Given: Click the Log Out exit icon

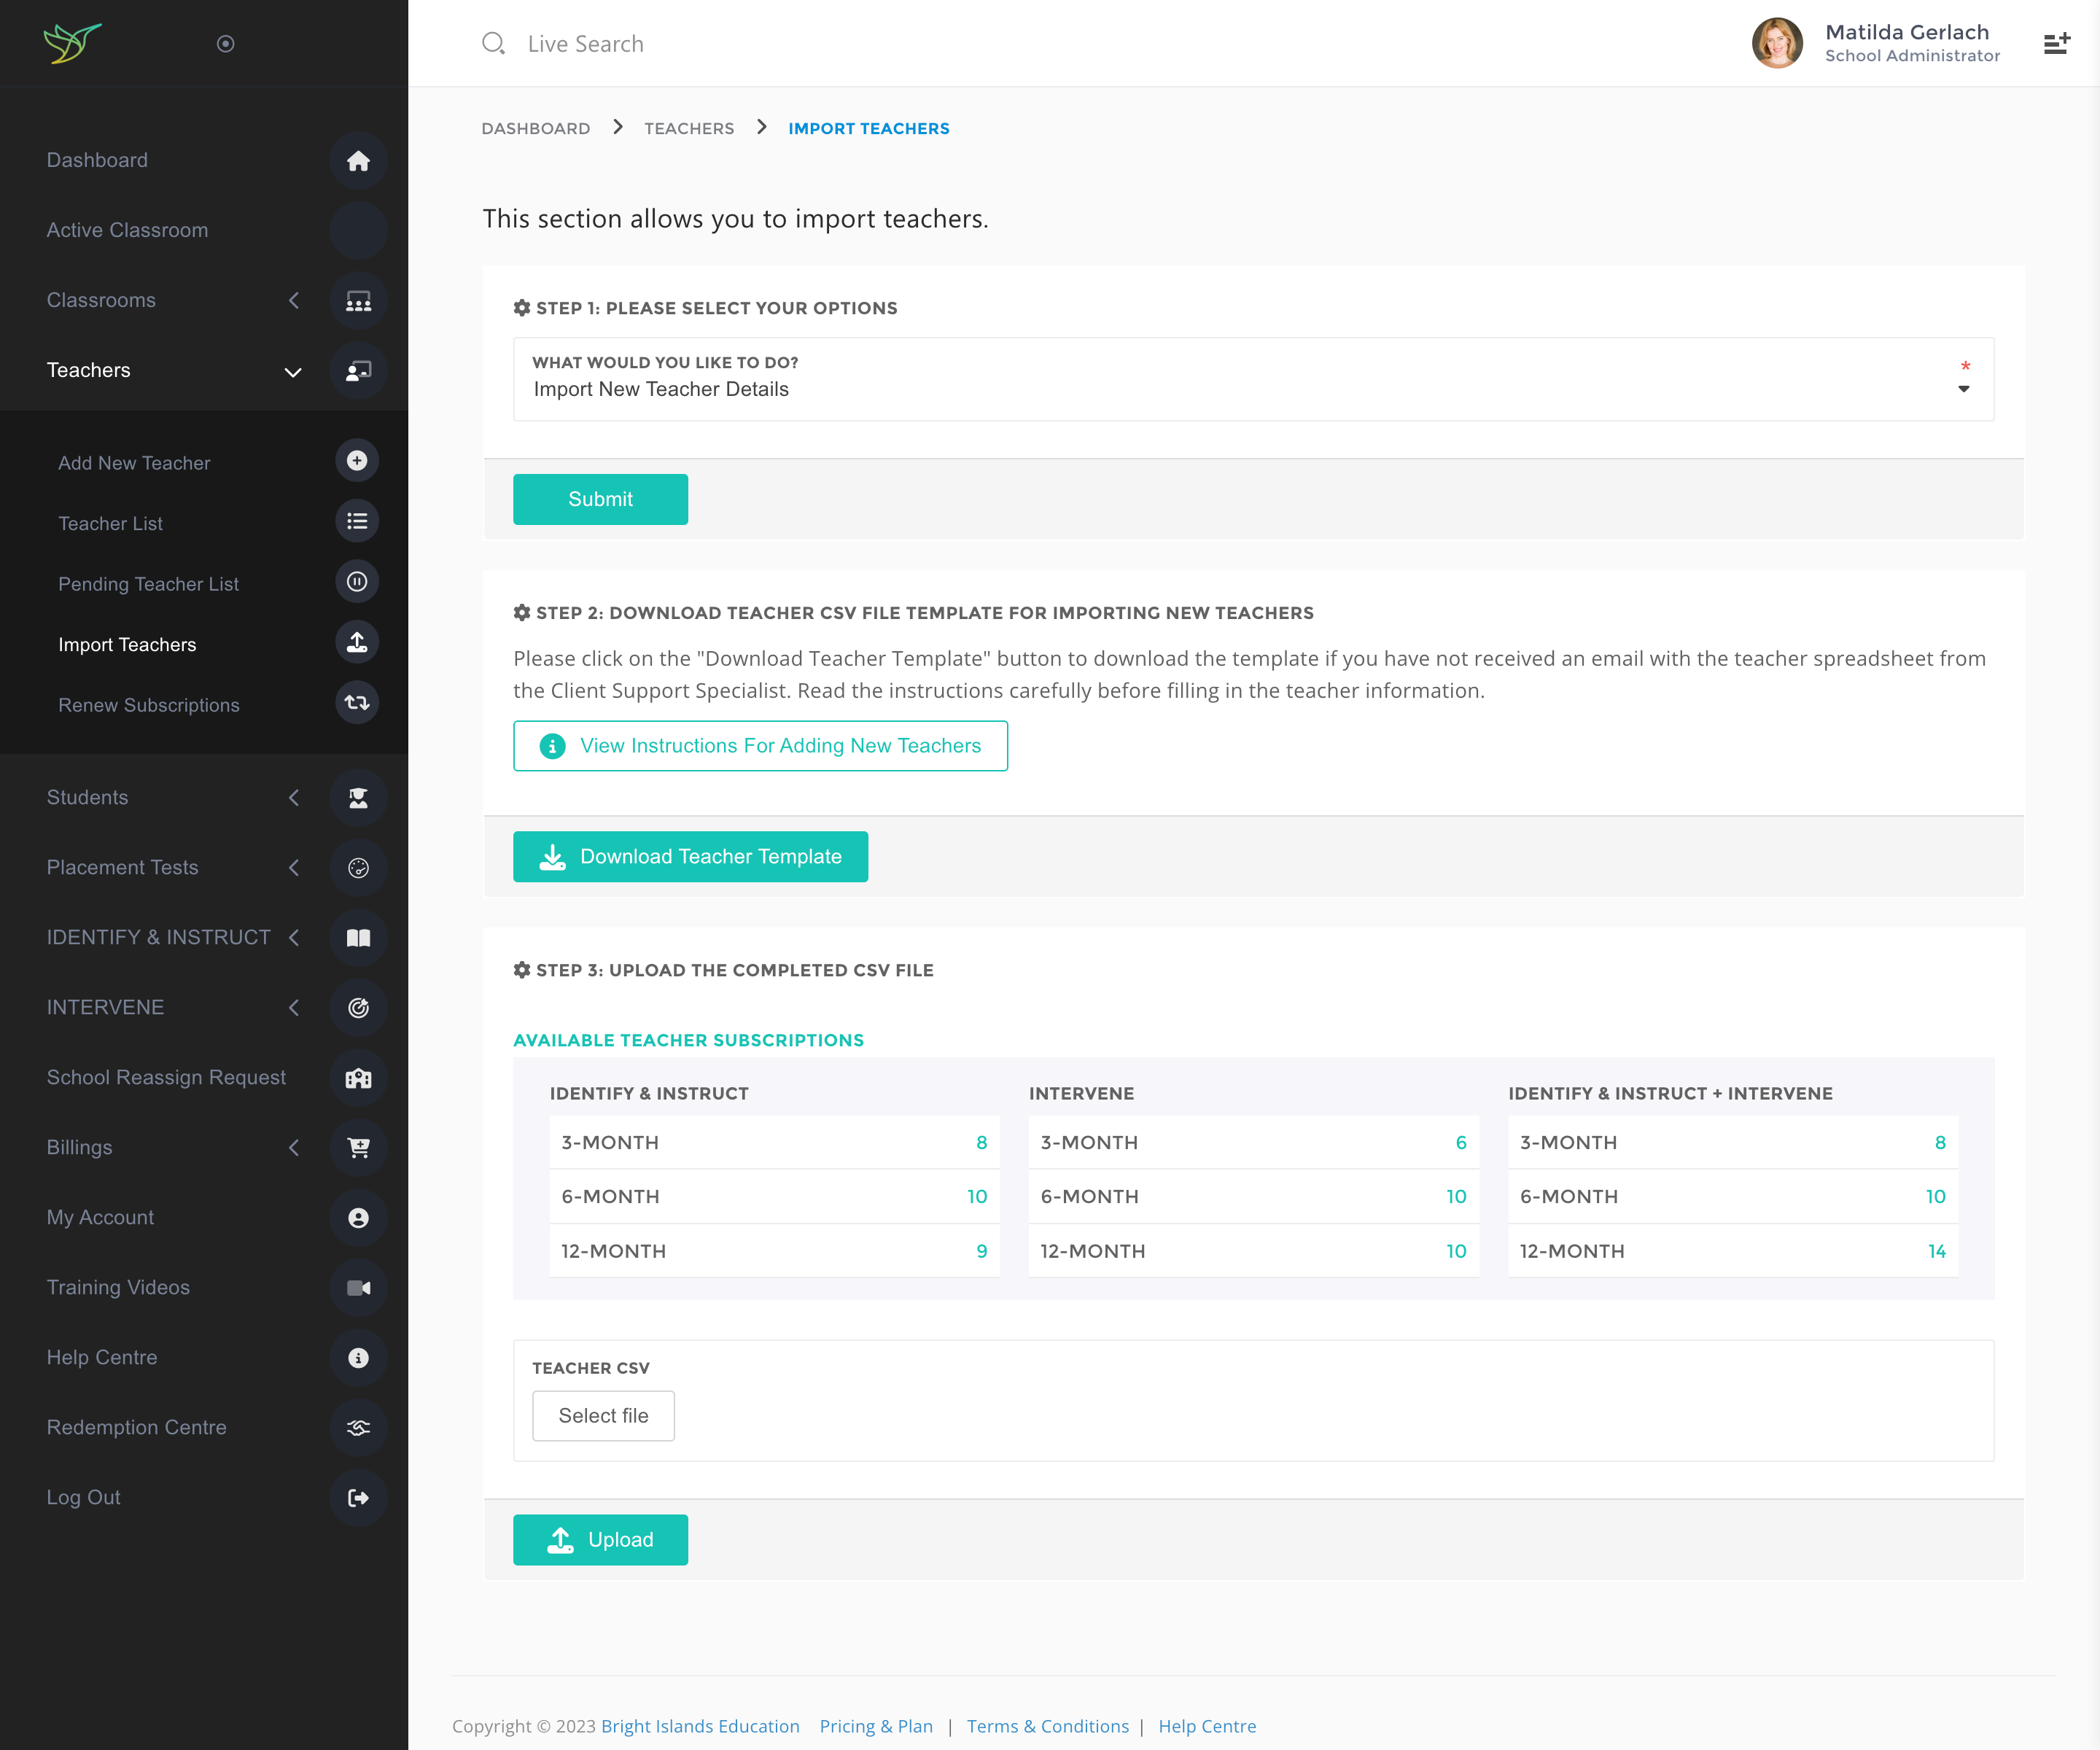Looking at the screenshot, I should (x=358, y=1498).
